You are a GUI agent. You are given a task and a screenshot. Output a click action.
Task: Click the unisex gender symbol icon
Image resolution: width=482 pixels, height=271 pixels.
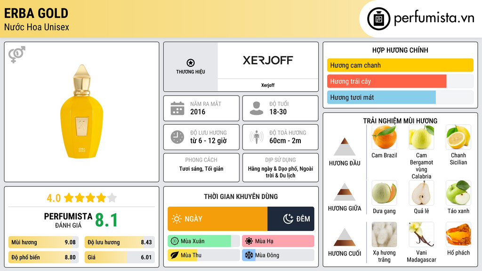point(16,55)
